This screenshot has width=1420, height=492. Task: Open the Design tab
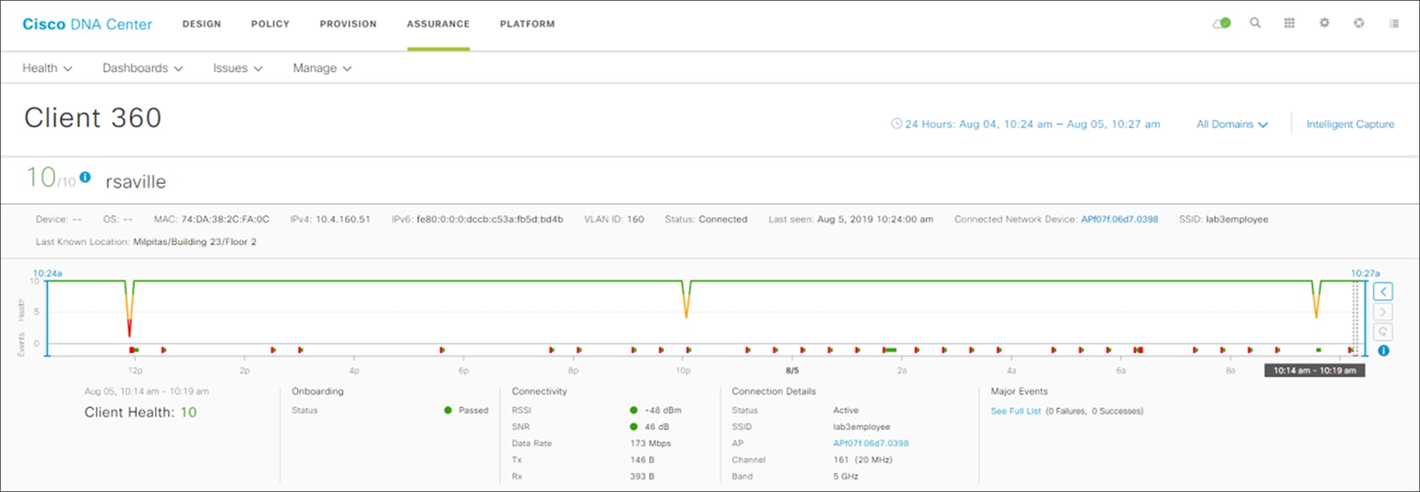[x=202, y=24]
